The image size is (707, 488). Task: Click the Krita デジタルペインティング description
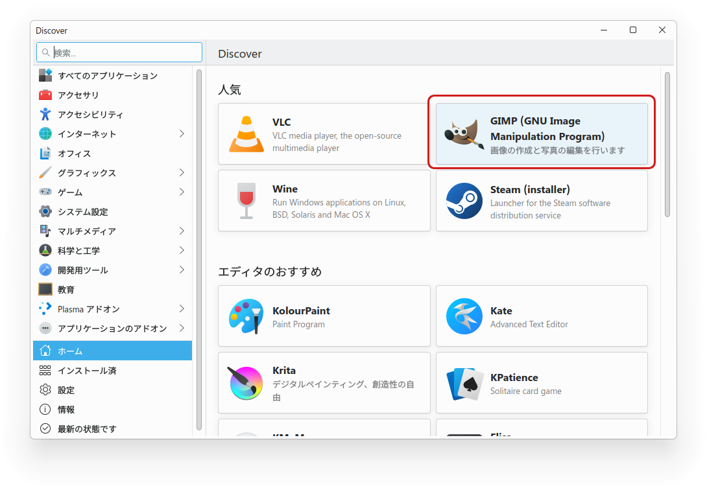tap(343, 391)
